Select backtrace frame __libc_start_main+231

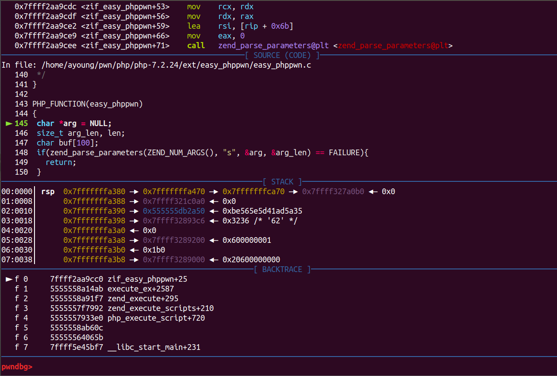pos(154,347)
